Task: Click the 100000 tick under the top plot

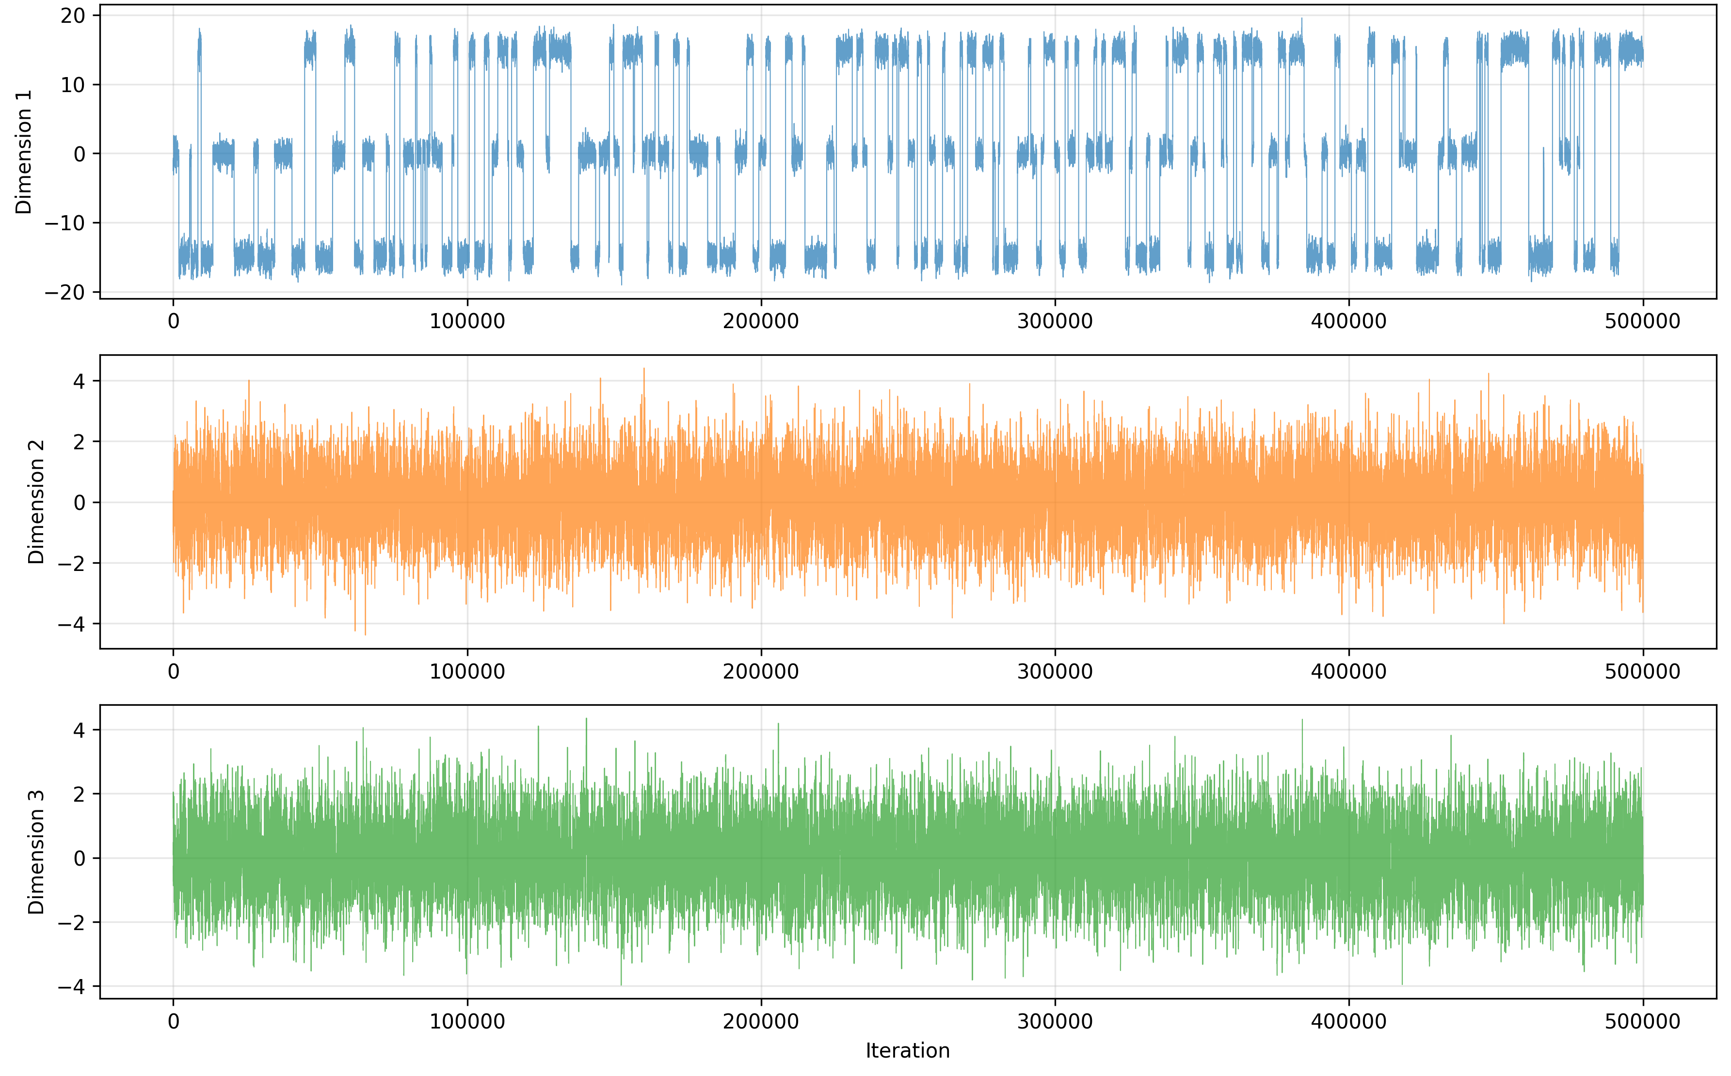Action: [x=467, y=322]
